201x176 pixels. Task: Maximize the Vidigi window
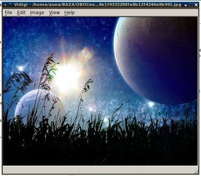(x=191, y=5)
